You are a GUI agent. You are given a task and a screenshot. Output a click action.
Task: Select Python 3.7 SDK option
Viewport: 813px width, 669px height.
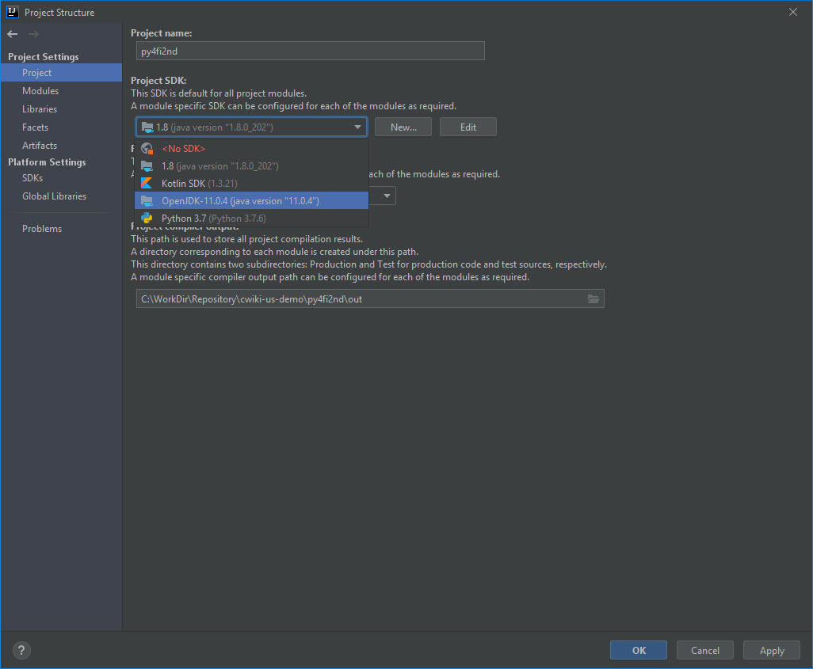(251, 219)
